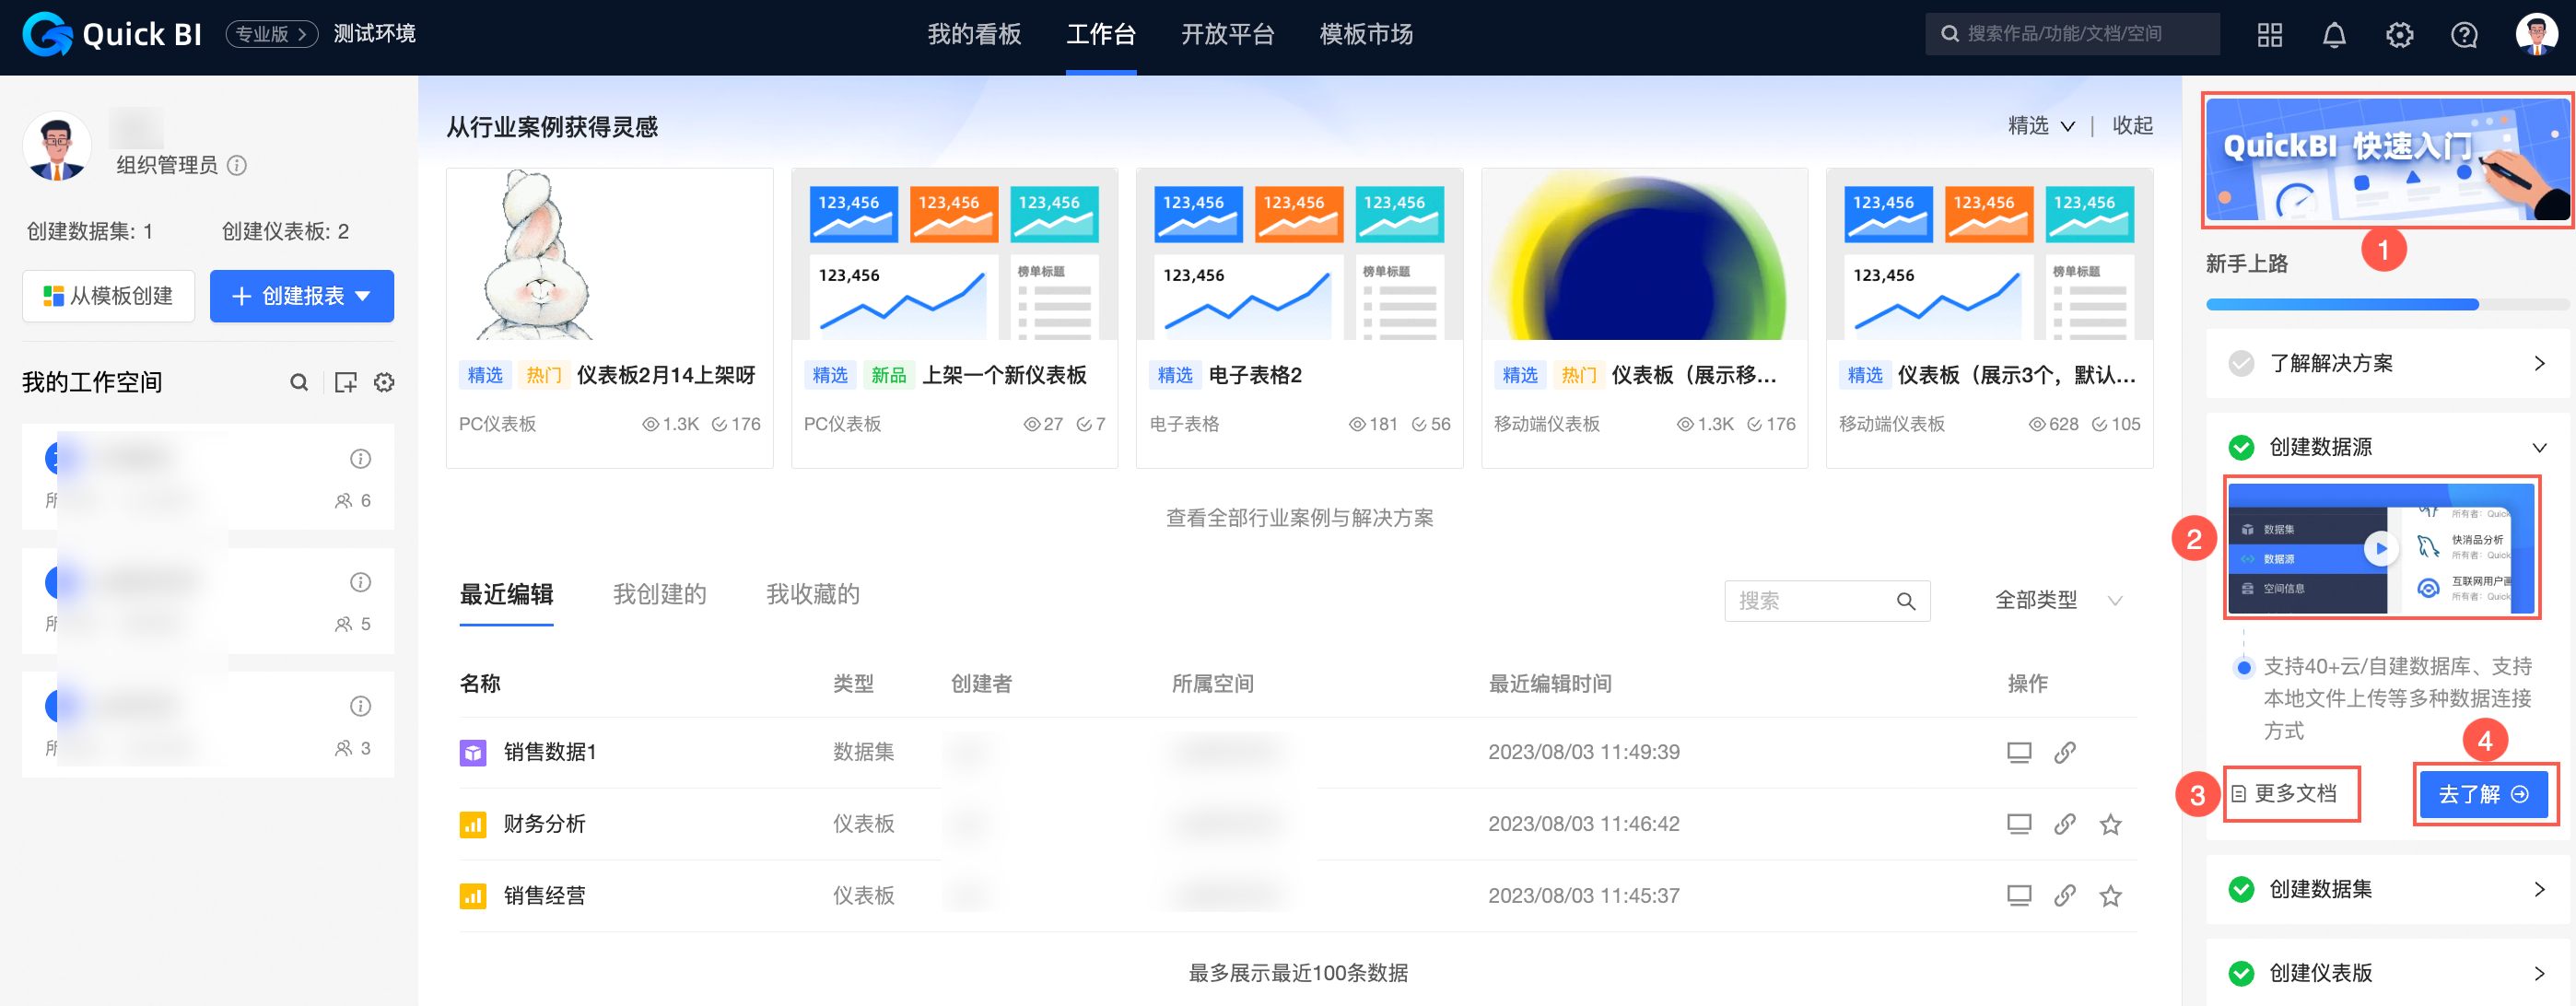Screen dimensions: 2576x1006
Task: Copy link for 销售数据1 via link icon
Action: [2066, 752]
